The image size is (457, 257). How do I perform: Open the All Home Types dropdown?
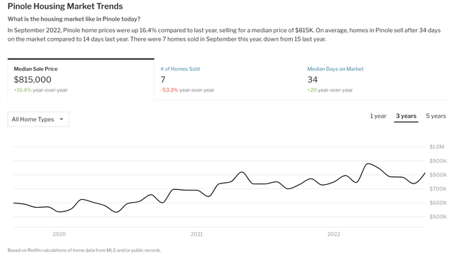[38, 119]
